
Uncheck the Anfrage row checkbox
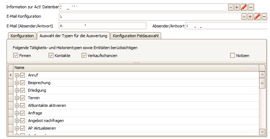point(22,113)
